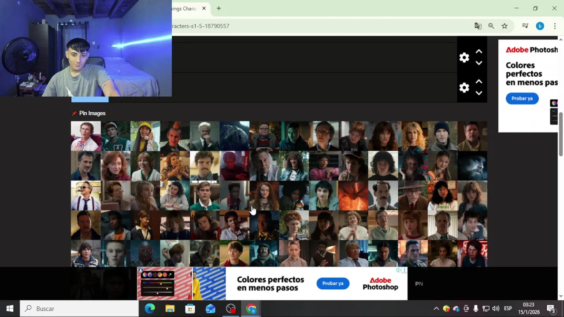Click the Chrome icon on taskbar
This screenshot has width=564, height=317.
click(251, 309)
